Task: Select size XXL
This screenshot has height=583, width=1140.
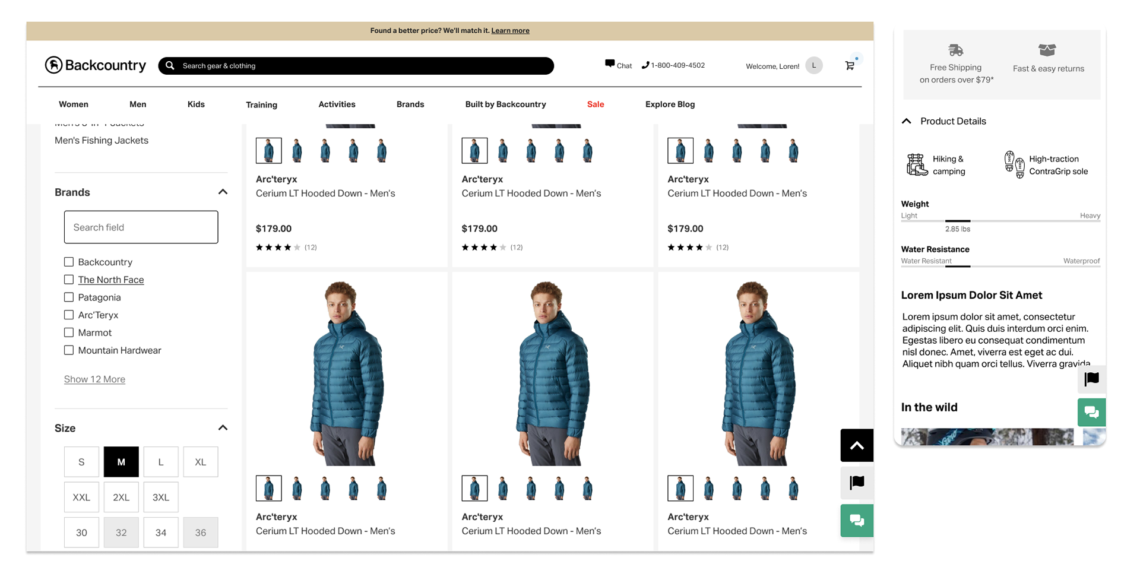Action: [81, 497]
